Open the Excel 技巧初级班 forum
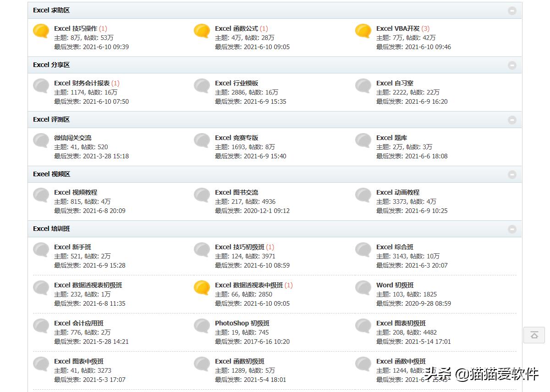This screenshot has width=550, height=392. pyautogui.click(x=240, y=247)
